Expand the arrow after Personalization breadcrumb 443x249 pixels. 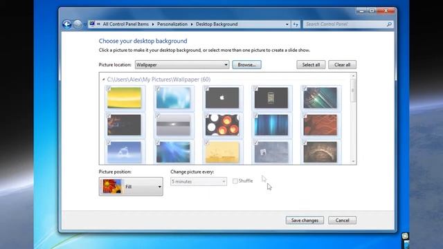[x=192, y=24]
